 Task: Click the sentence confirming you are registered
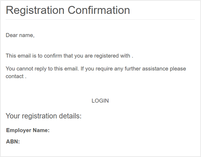[x=69, y=56]
